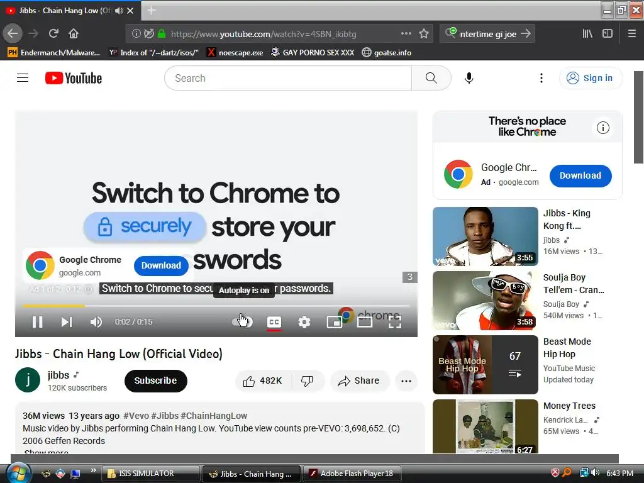Viewport: 644px width, 483px height.
Task: Open the noescape.exe bookmark
Action: 235,53
